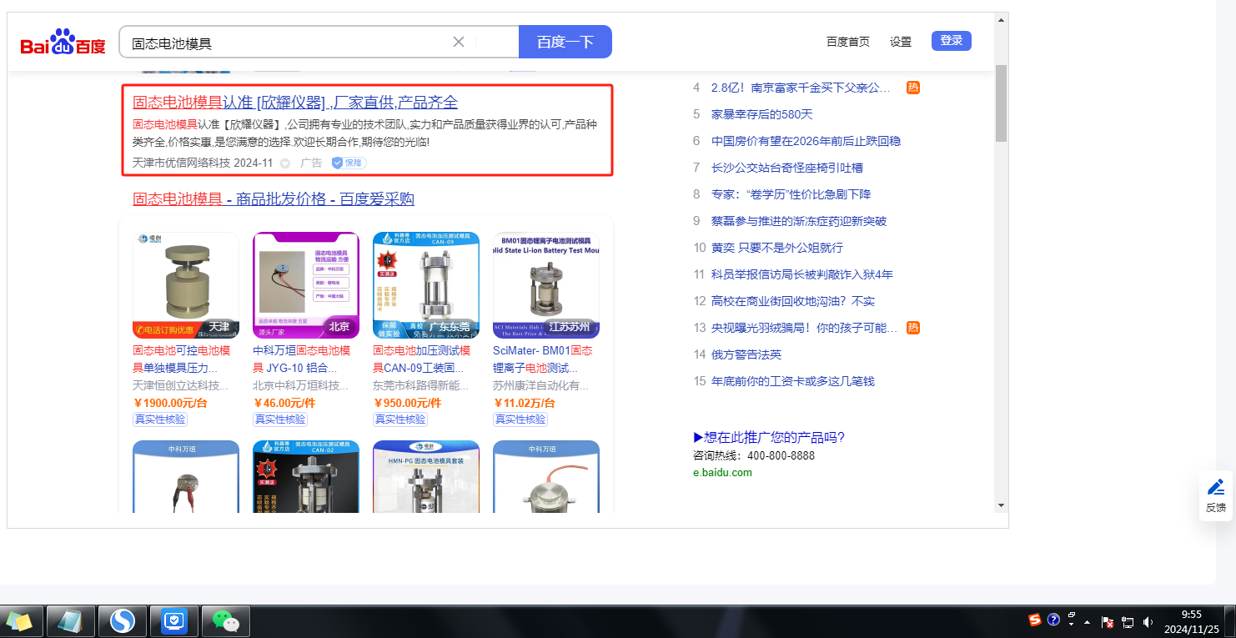Click the page scrollbar down arrow
The width and height of the screenshot is (1236, 638).
click(x=1002, y=505)
